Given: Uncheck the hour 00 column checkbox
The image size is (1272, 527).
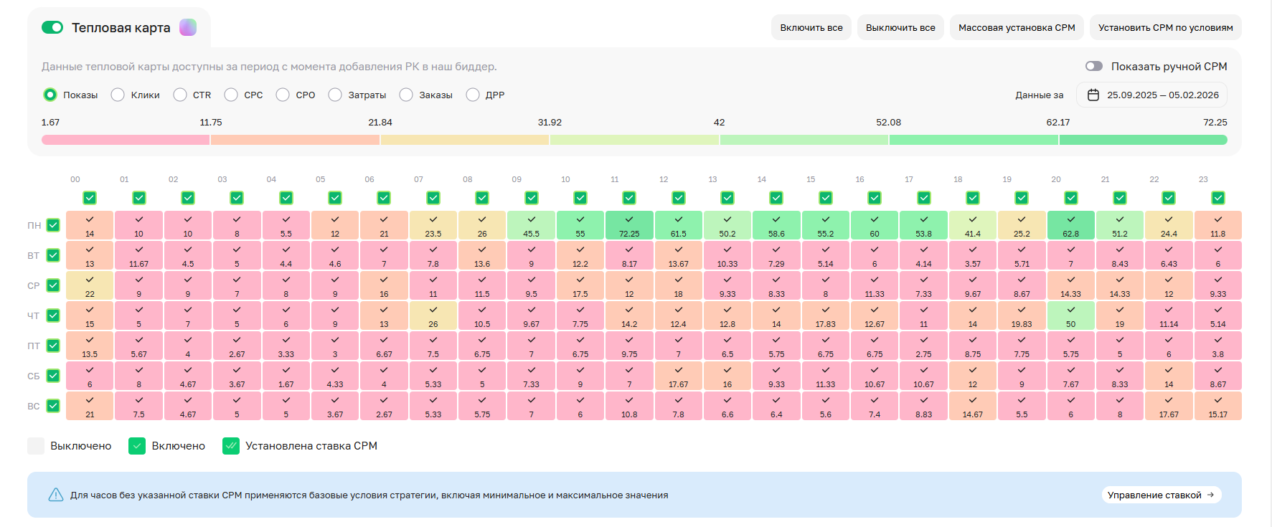Looking at the screenshot, I should [x=90, y=198].
